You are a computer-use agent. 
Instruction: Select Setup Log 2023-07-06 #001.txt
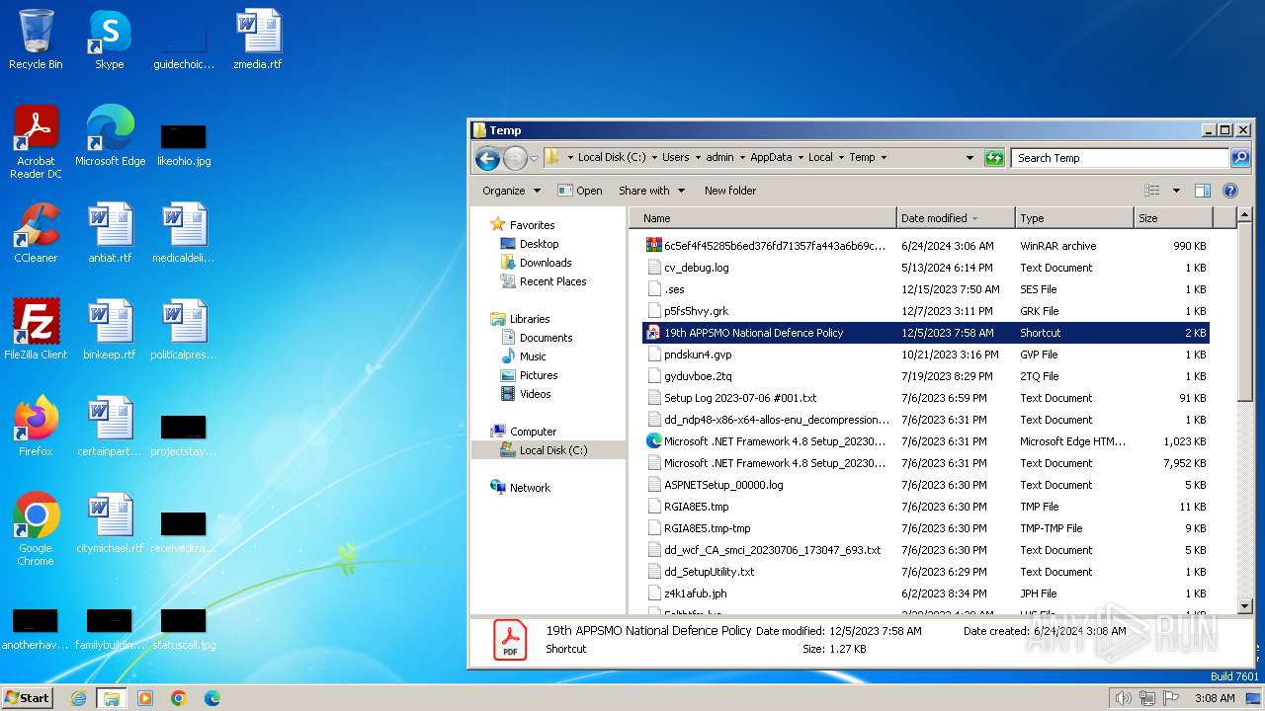pos(926,398)
